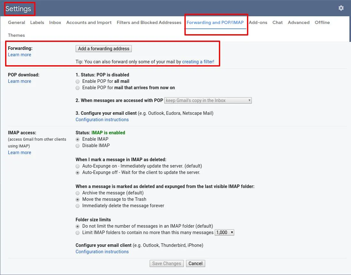This screenshot has width=351, height=275.
Task: Open the Inbox settings tab
Action: pos(55,22)
